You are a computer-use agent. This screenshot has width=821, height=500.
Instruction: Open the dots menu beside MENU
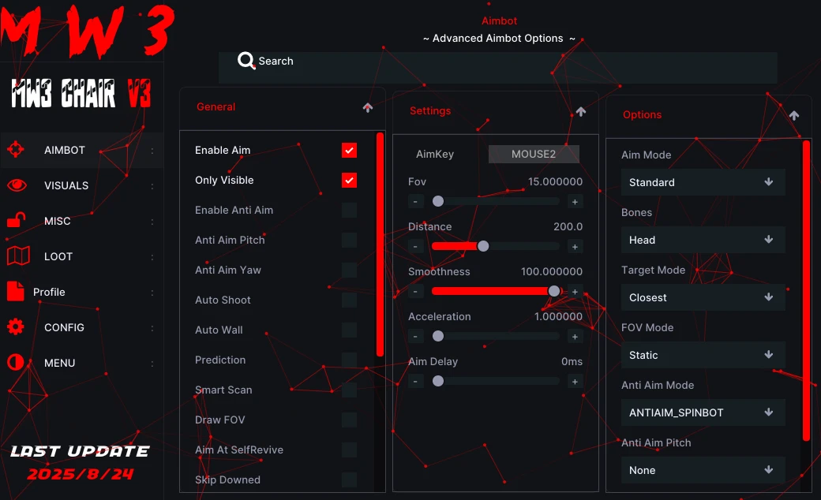[152, 364]
